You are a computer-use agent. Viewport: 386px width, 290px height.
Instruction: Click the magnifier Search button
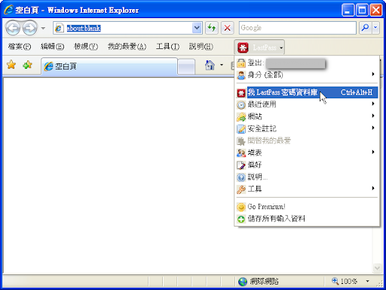tap(365, 28)
